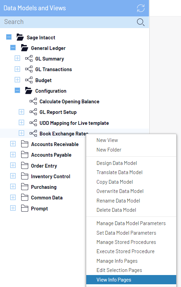Click the Configuration open folder icon

point(29,91)
